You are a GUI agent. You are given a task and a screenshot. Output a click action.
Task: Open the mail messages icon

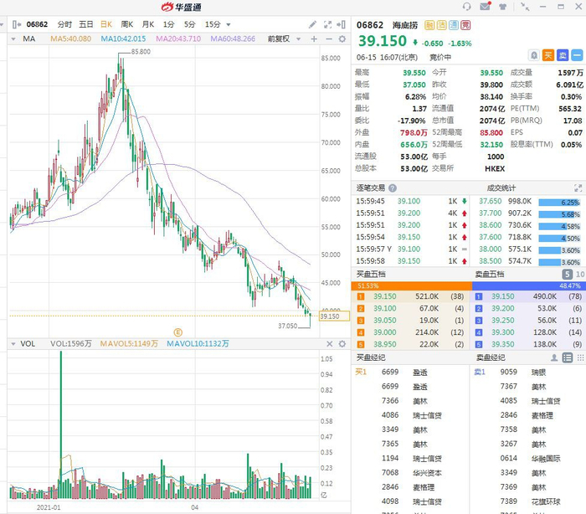(x=485, y=7)
